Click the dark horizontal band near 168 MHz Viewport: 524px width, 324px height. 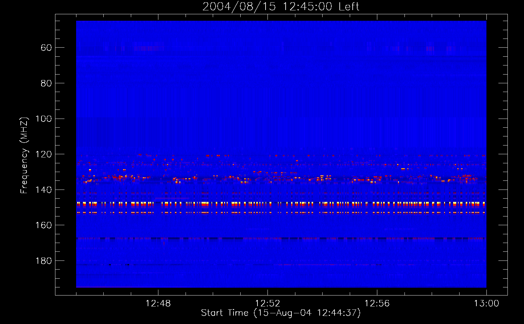pos(281,239)
